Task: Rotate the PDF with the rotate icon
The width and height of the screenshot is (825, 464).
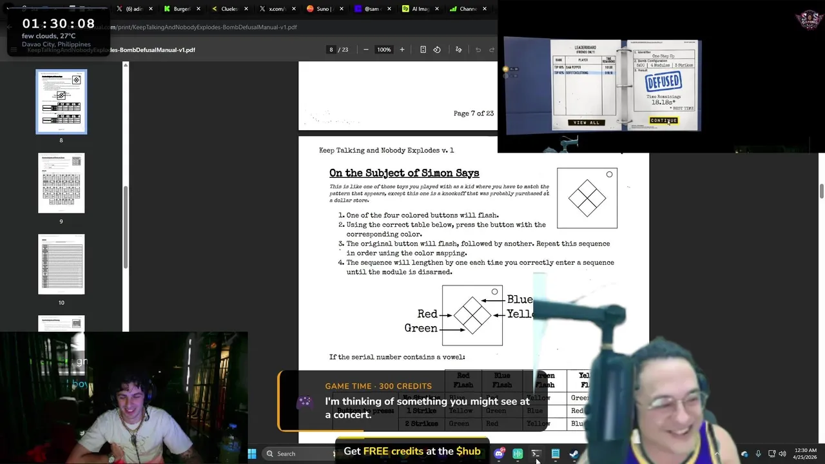Action: 437,50
